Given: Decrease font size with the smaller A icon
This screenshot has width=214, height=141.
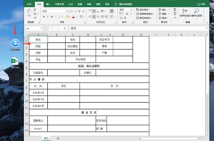Looking at the screenshot, I should (x=83, y=11).
